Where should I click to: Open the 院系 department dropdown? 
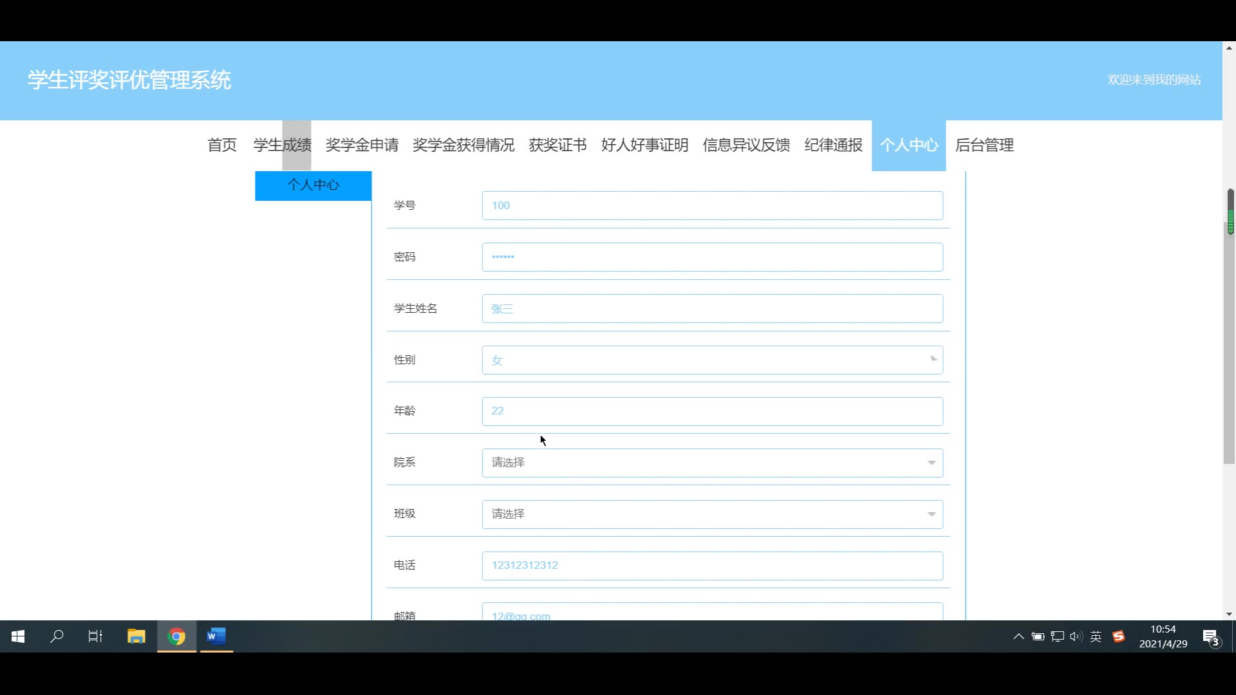coord(712,463)
